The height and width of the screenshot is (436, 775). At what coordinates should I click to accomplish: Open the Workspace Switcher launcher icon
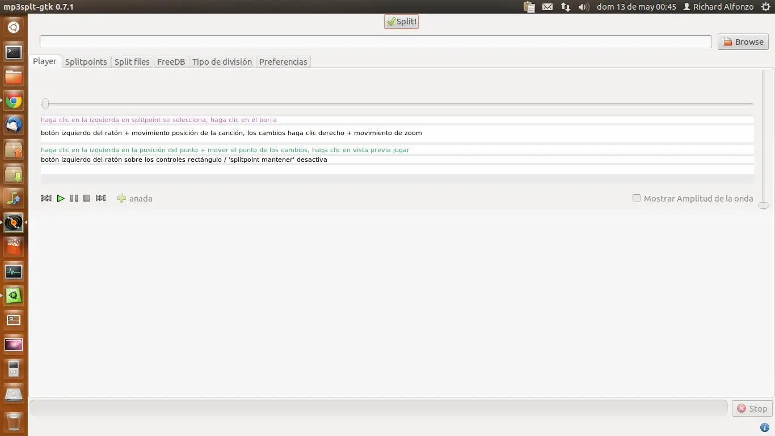(14, 320)
